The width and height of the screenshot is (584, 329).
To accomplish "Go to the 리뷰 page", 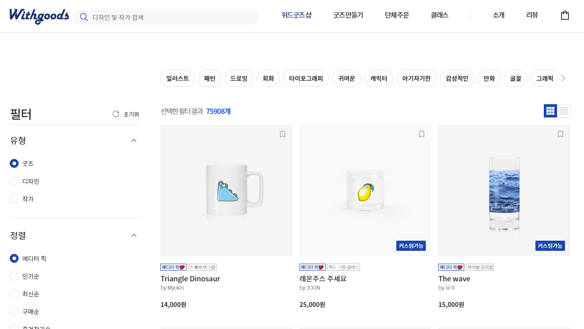I will click(532, 15).
